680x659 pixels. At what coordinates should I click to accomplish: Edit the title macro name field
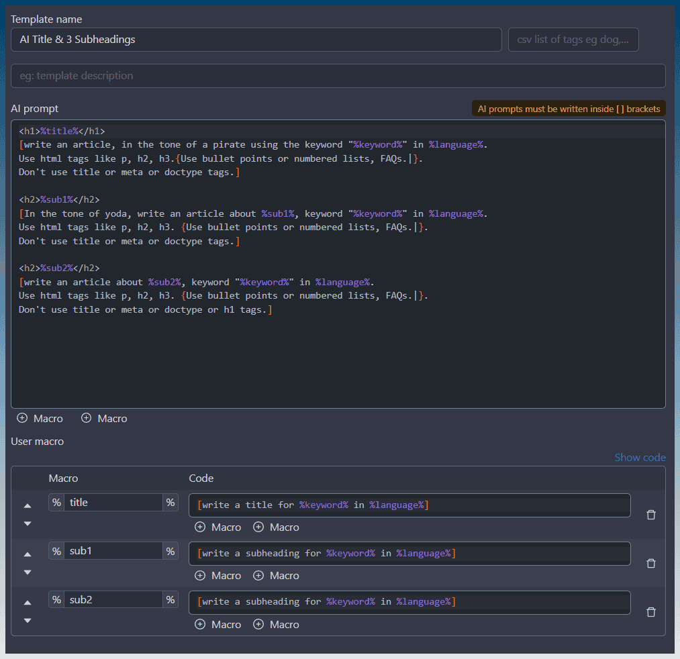click(x=113, y=503)
